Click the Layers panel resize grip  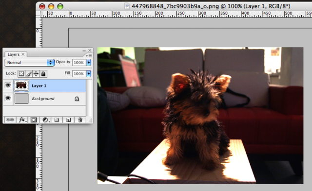[x=90, y=120]
